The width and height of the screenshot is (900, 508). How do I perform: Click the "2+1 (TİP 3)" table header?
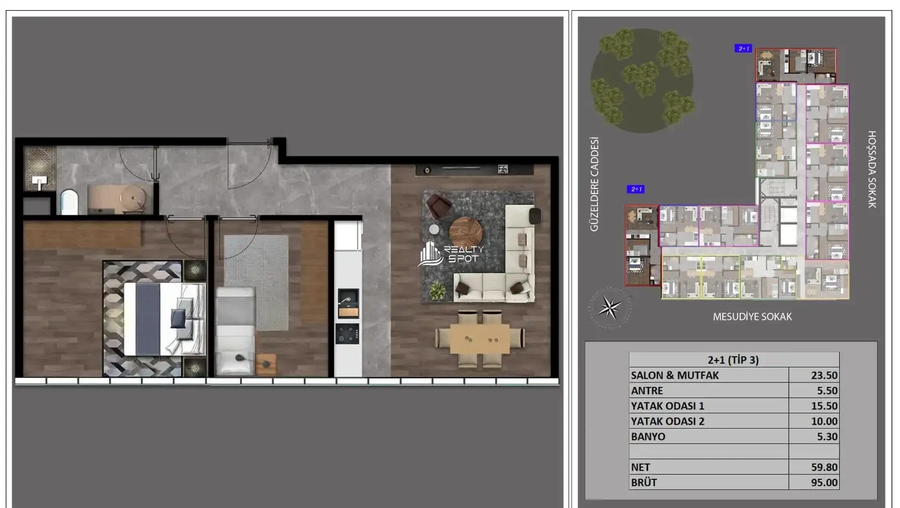pyautogui.click(x=733, y=360)
